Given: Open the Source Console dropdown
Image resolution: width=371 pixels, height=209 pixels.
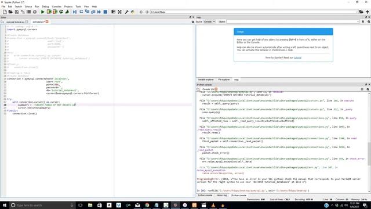Looking at the screenshot, I should tap(209, 21).
